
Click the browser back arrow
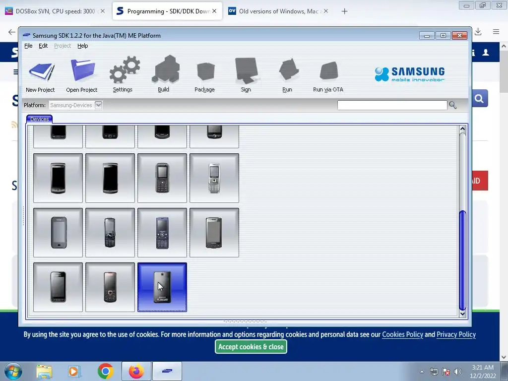12,32
